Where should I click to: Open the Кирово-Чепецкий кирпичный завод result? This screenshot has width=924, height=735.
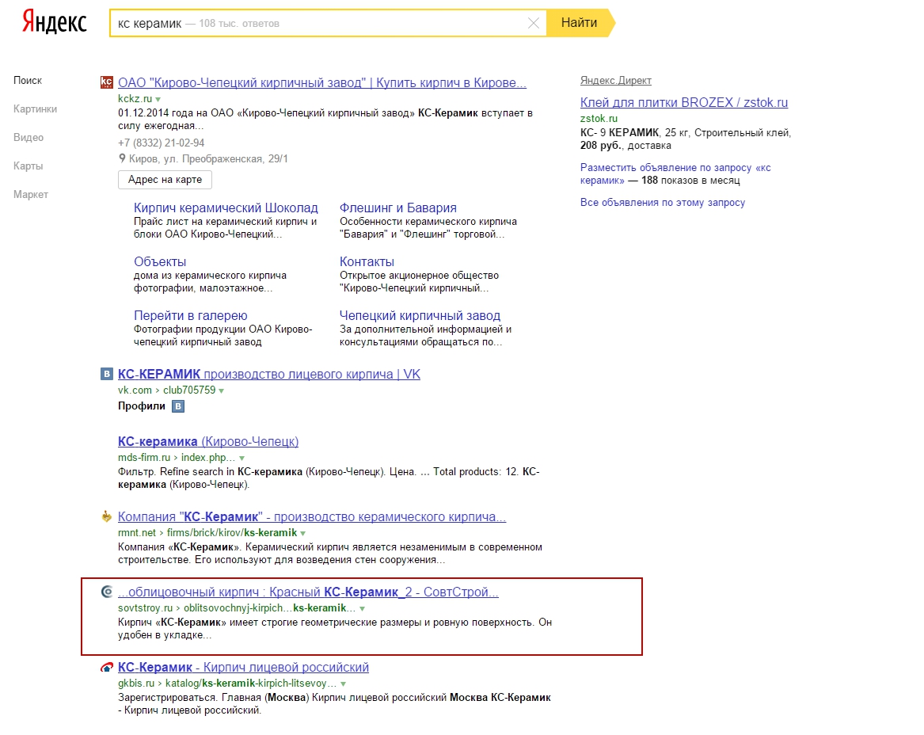(x=321, y=82)
